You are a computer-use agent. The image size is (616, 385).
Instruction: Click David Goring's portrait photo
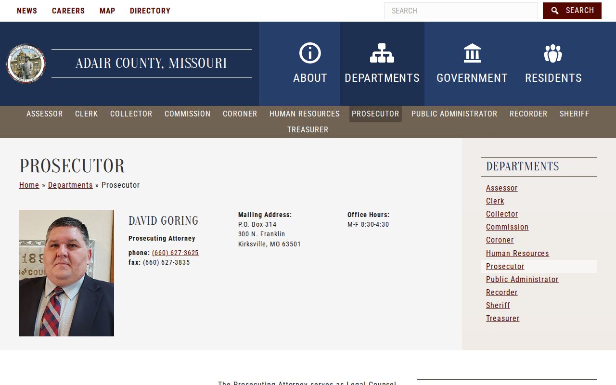[x=66, y=273]
